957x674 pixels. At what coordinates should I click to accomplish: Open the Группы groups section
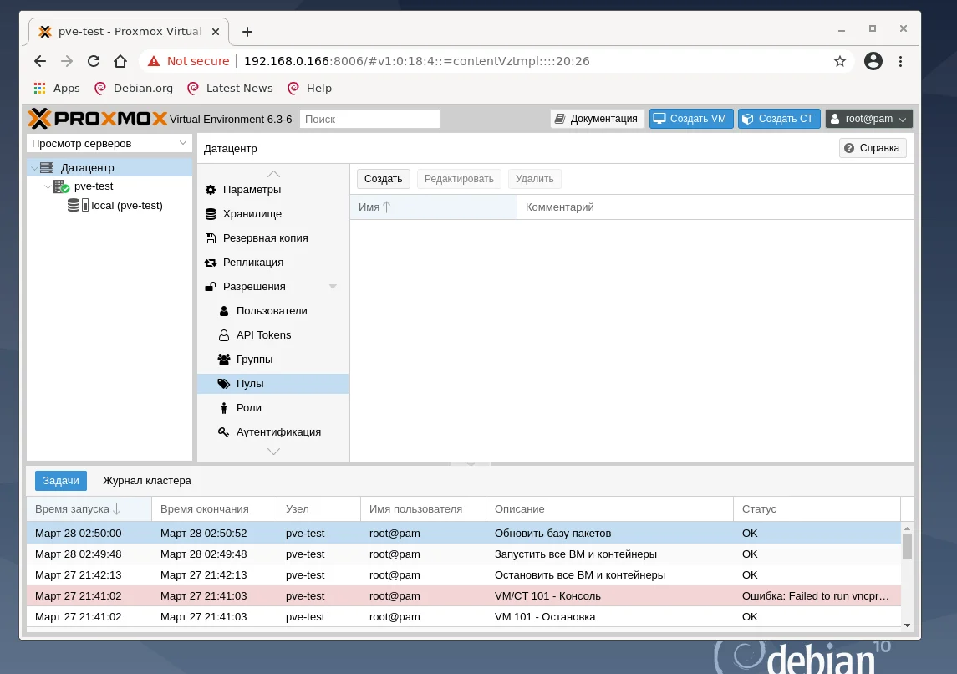coord(256,359)
